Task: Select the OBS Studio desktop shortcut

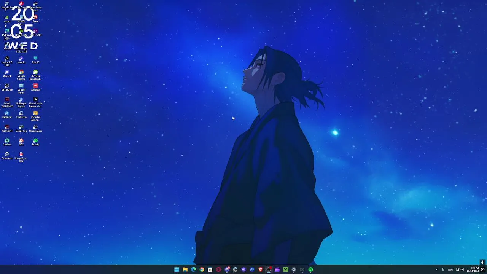Action: [x=7, y=88]
